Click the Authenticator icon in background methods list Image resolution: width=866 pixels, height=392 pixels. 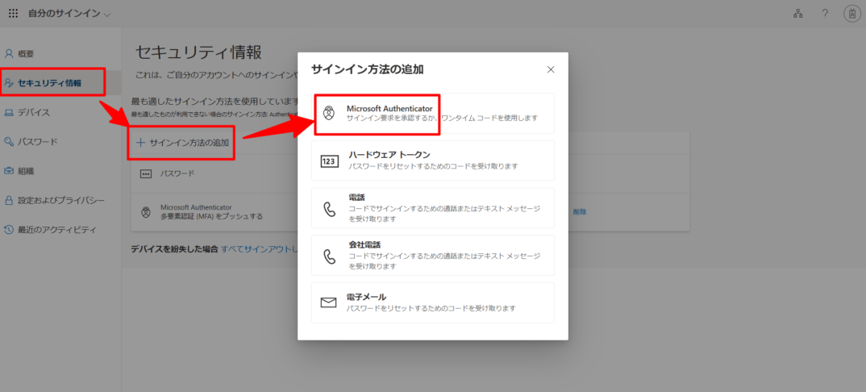[145, 212]
